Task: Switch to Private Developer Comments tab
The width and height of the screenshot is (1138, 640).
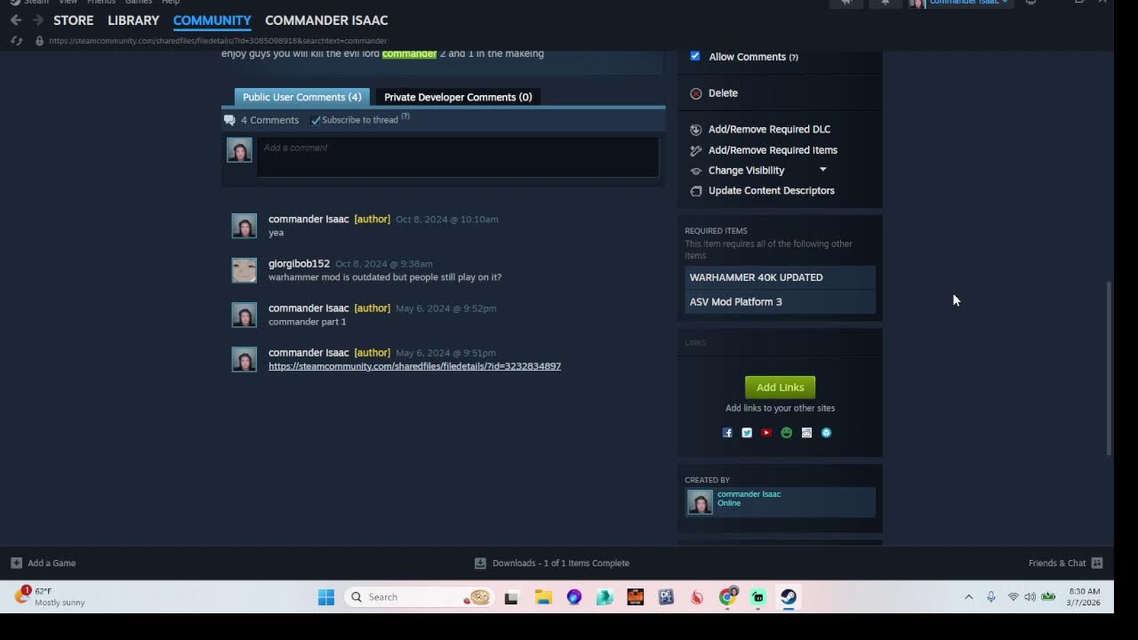Action: (x=458, y=97)
